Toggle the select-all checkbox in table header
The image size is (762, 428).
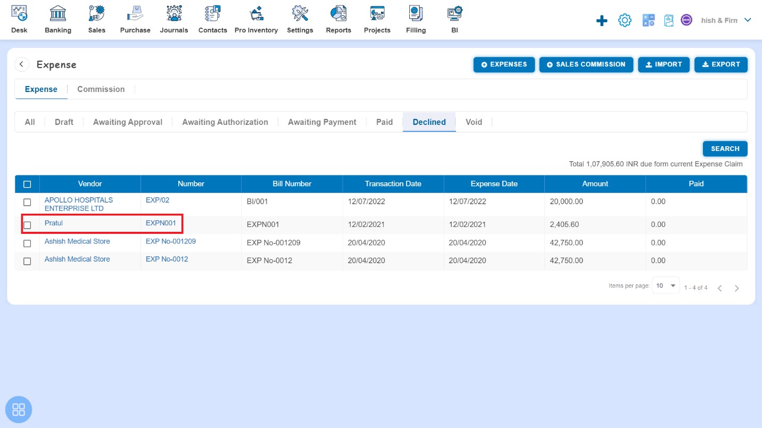tap(27, 184)
